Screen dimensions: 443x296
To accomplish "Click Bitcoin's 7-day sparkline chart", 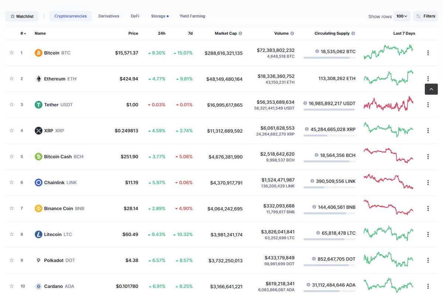I will (388, 52).
